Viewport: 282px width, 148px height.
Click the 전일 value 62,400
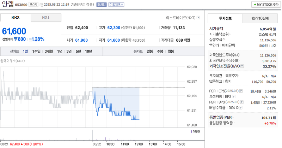[x=82, y=28]
